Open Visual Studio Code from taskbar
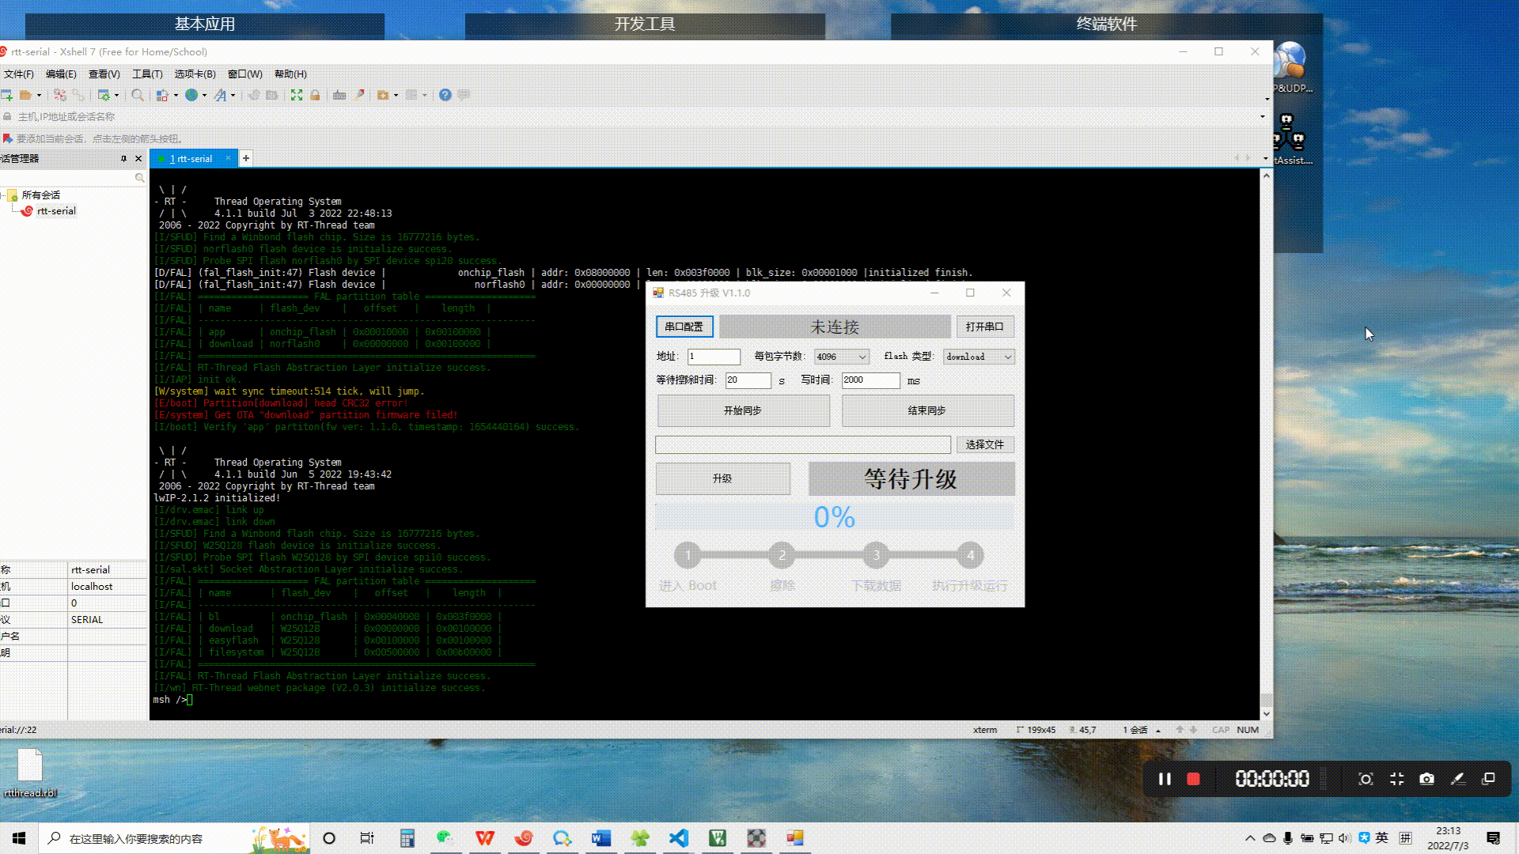The width and height of the screenshot is (1519, 854). (x=679, y=838)
